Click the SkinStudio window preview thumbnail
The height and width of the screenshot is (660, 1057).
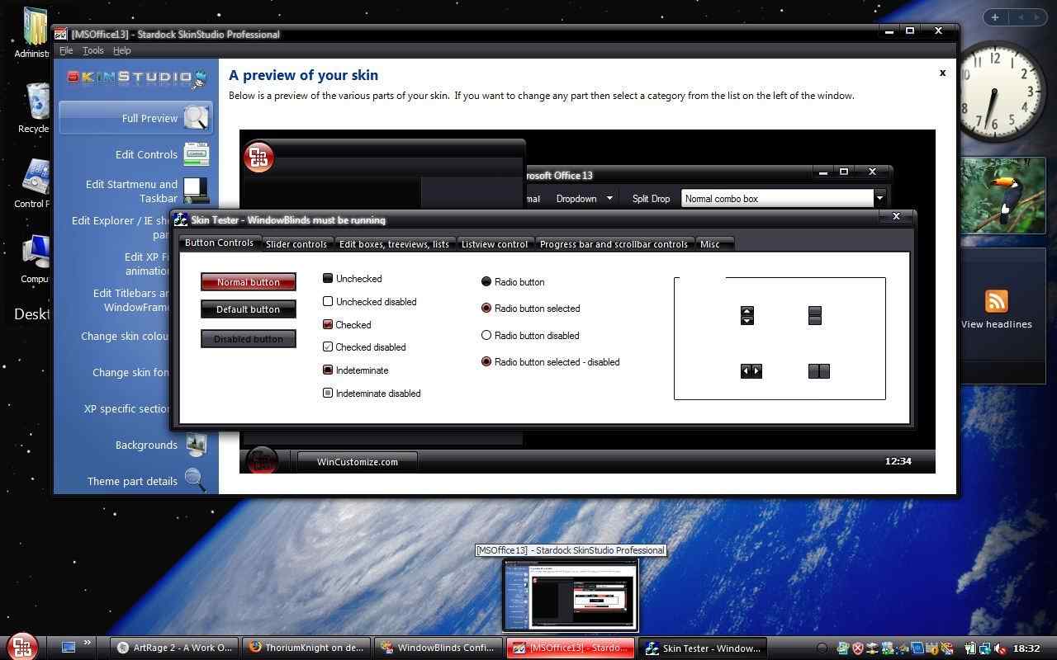point(571,595)
